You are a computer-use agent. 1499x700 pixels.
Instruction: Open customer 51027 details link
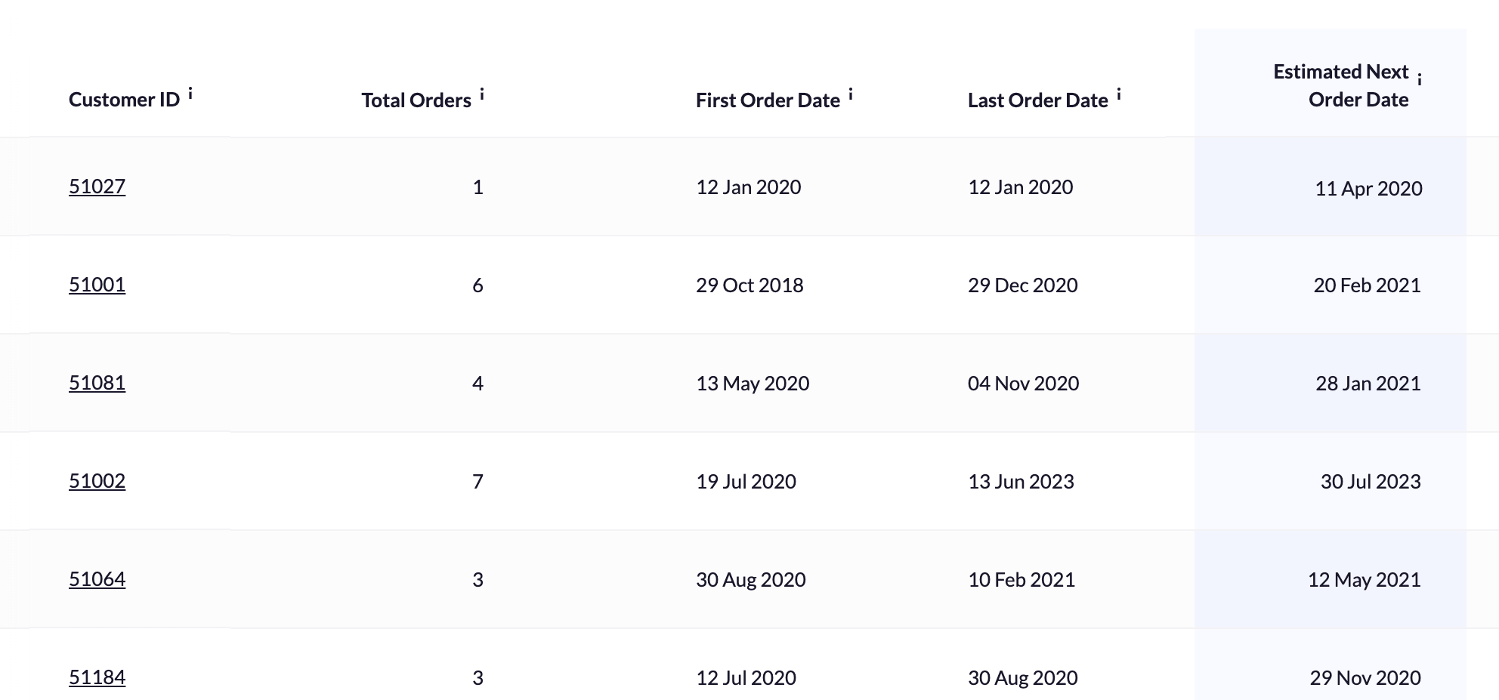pos(97,187)
